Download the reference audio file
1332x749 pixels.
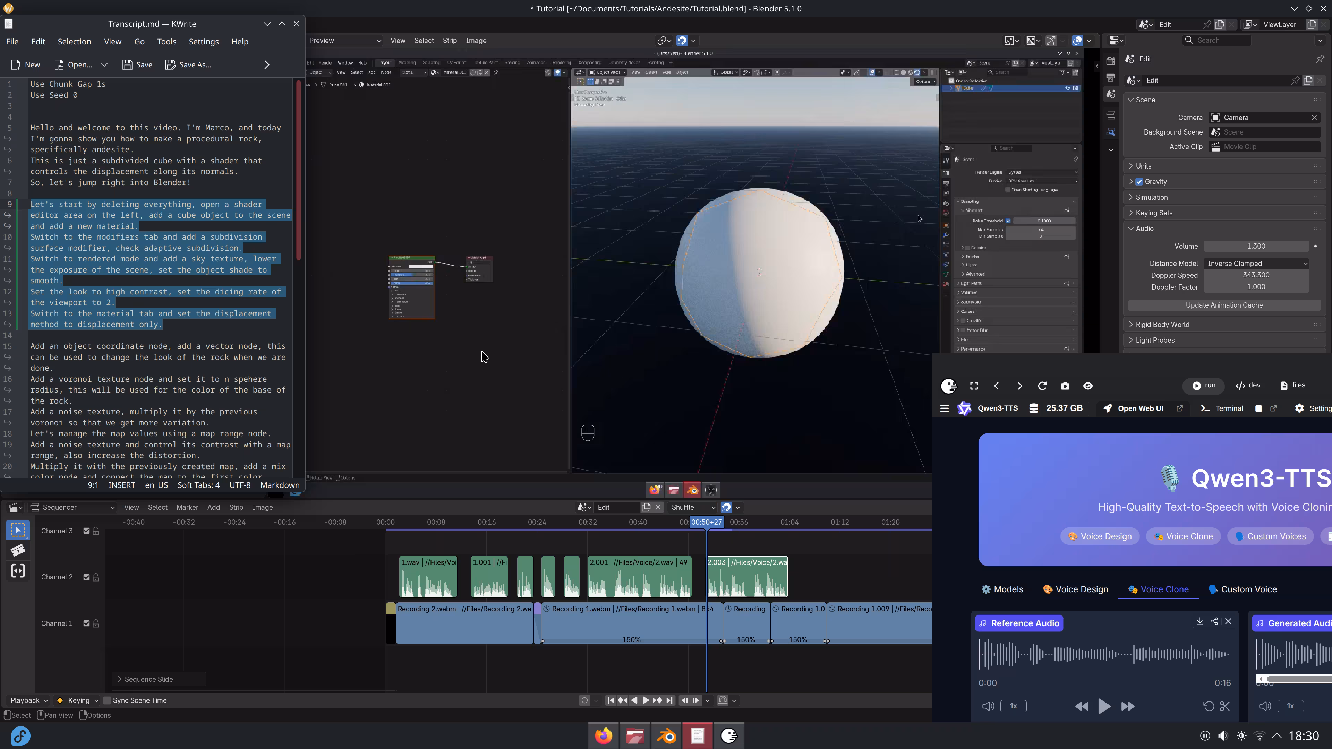point(1199,621)
